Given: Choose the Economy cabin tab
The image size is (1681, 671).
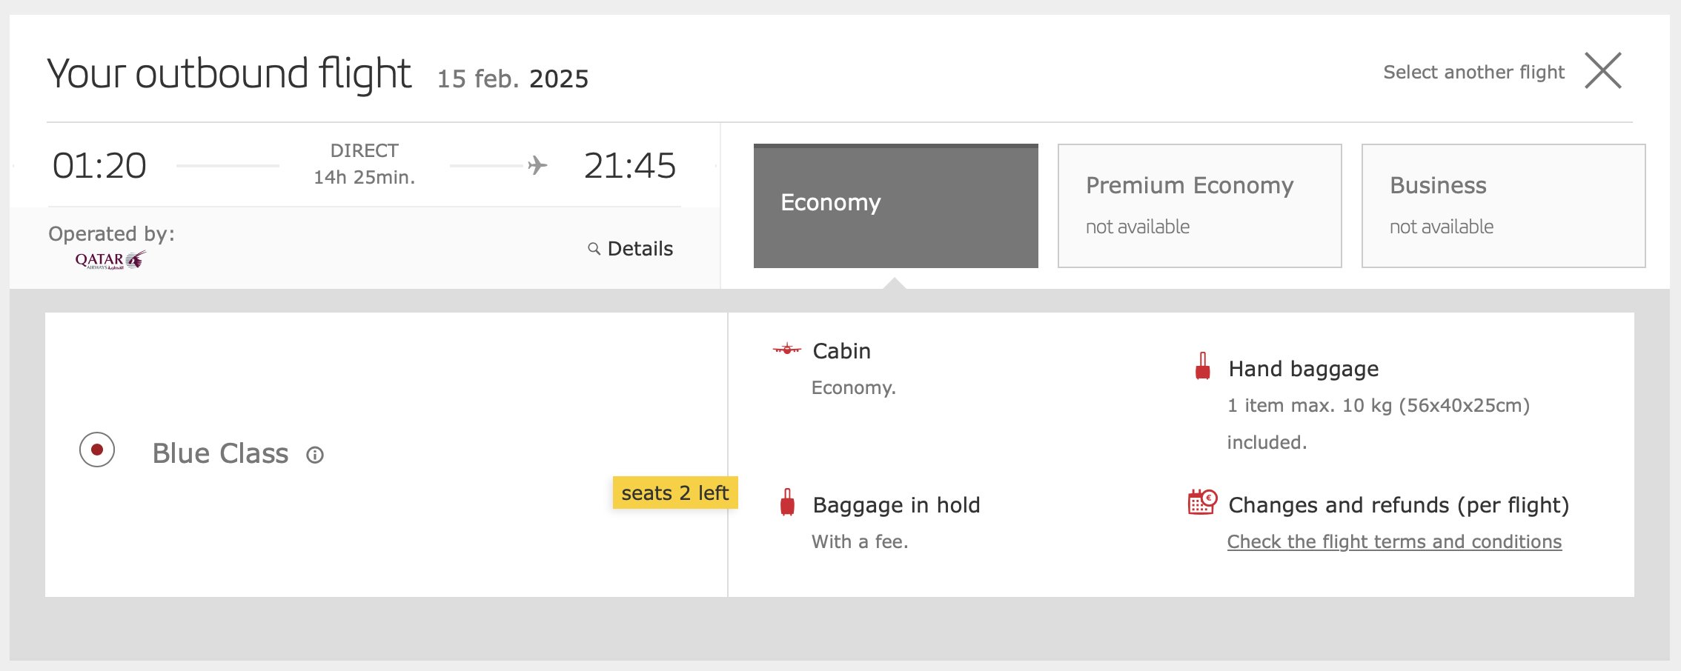Looking at the screenshot, I should click(895, 206).
